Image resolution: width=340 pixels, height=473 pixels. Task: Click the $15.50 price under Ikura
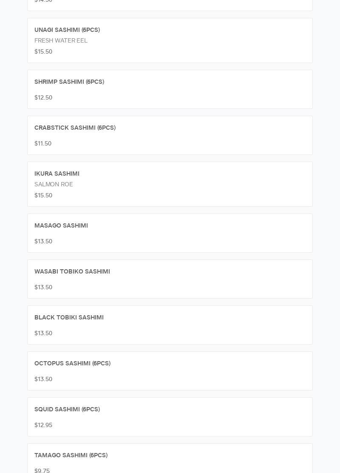[x=43, y=195]
